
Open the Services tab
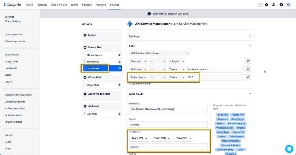tap(87, 5)
